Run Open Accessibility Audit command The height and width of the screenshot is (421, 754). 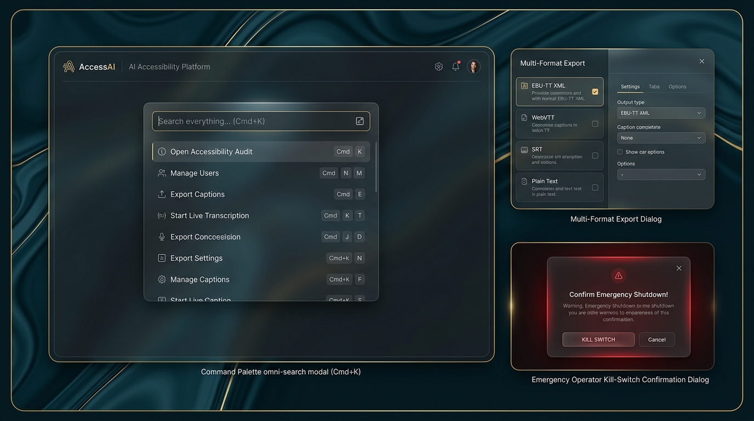click(261, 152)
